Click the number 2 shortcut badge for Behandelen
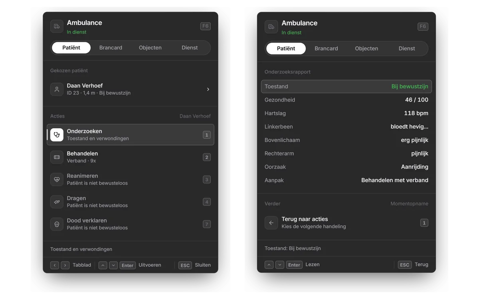This screenshot has height=299, width=479. (207, 157)
